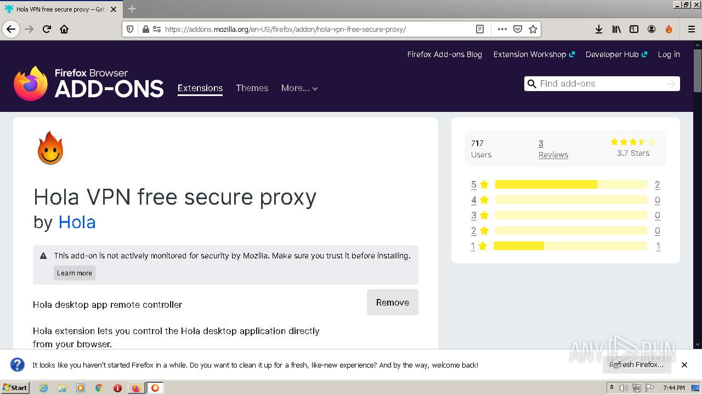The image size is (702, 395).
Task: Open Firefox hamburger menu
Action: (692, 29)
